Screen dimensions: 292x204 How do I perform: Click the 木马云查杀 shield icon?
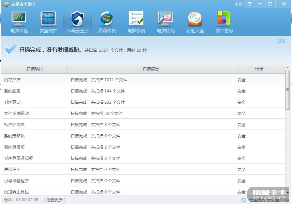78,22
